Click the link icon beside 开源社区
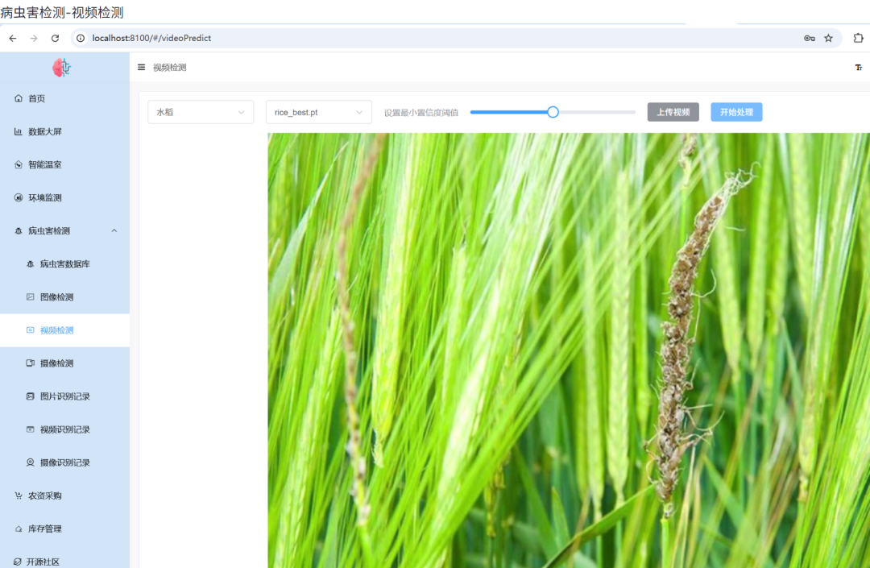The height and width of the screenshot is (568, 870). (18, 562)
